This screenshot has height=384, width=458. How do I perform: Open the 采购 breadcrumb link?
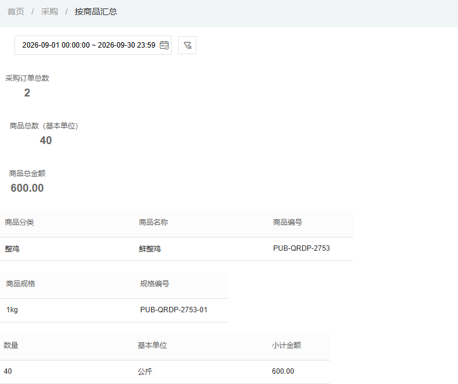(50, 11)
